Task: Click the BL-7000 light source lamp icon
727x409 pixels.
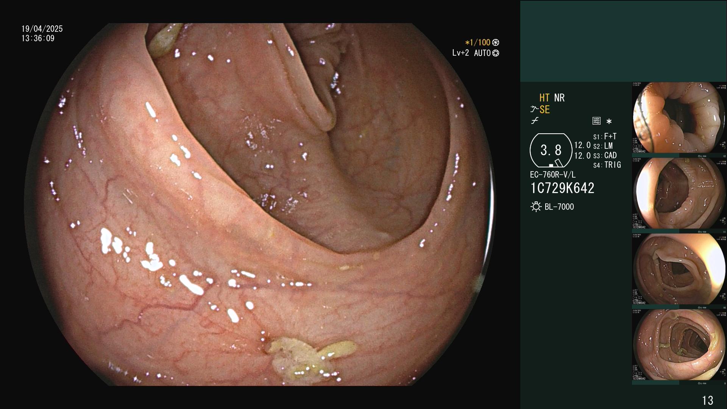Action: 536,207
